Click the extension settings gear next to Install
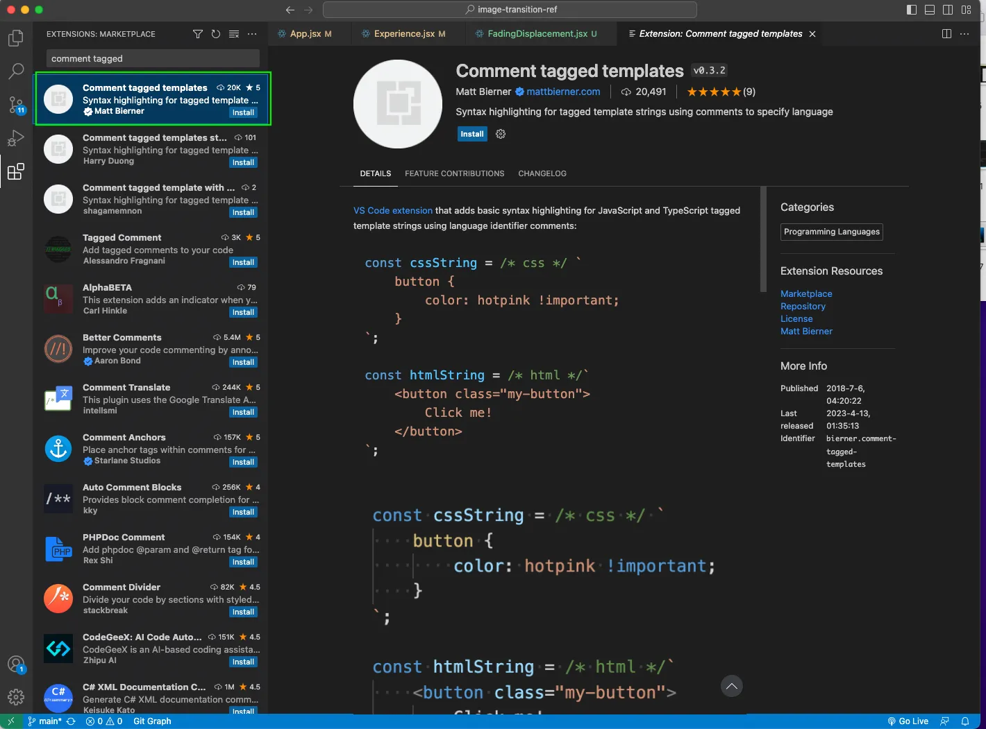 click(x=501, y=134)
